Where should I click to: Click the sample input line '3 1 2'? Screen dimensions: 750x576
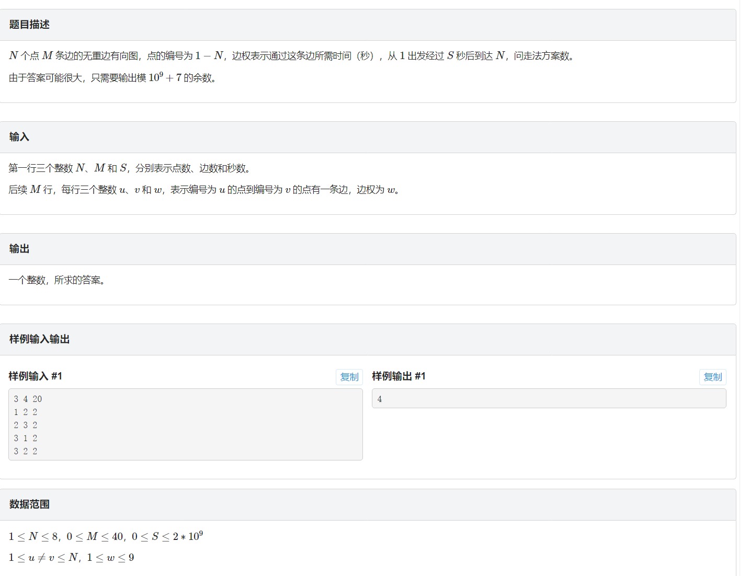tap(26, 438)
